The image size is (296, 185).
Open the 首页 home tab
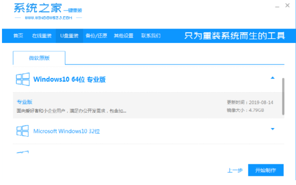click(18, 36)
